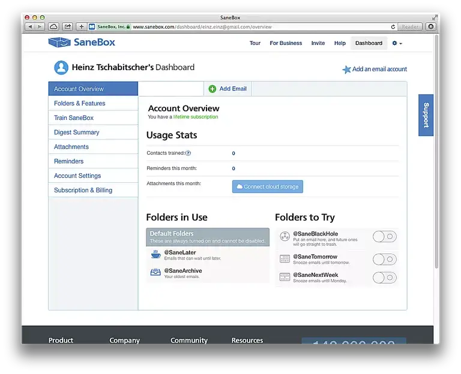Open the gear settings dropdown in header
This screenshot has height=374, width=461.
coord(397,43)
